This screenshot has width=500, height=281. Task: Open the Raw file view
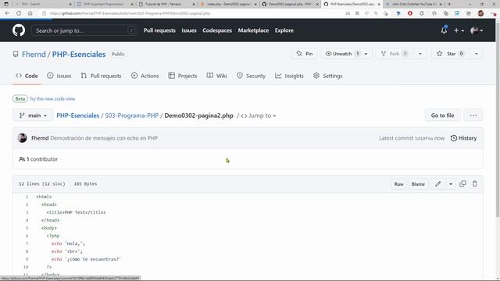398,184
